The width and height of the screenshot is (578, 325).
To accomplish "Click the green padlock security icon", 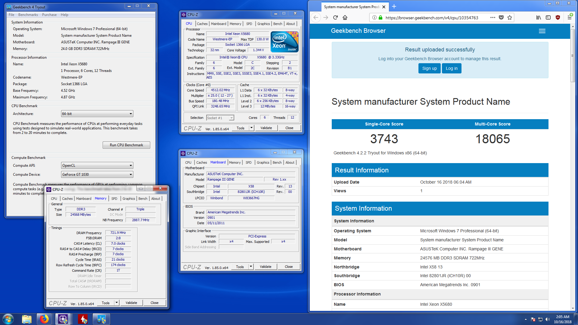I will (x=381, y=17).
